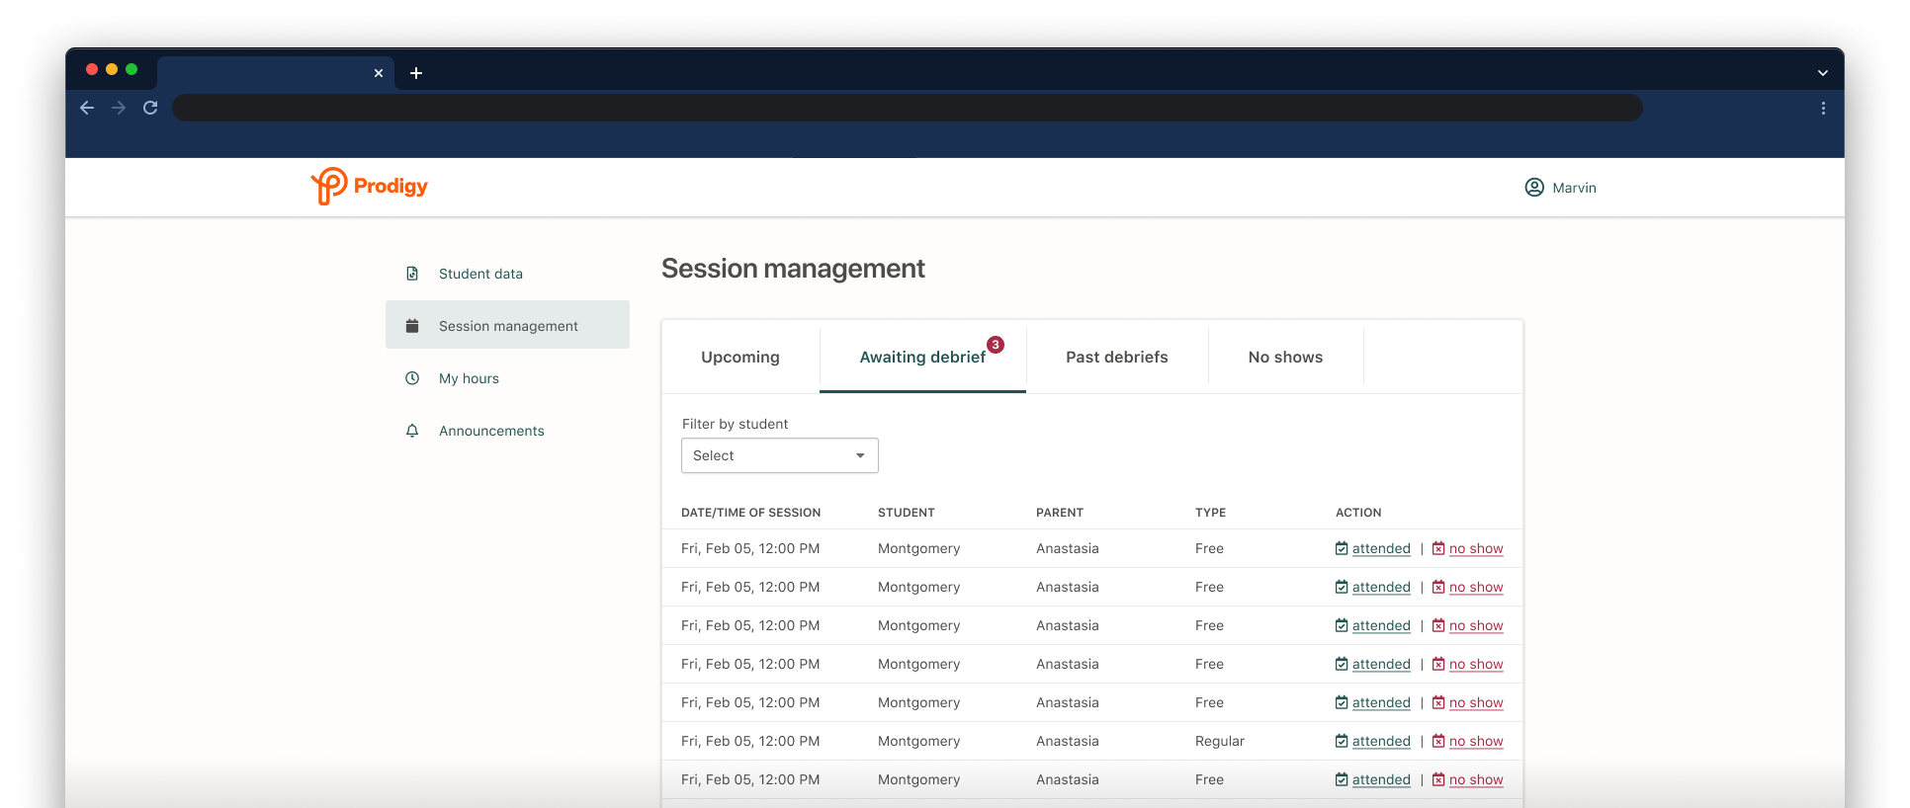This screenshot has height=808, width=1910.
Task: Click the browser address bar
Action: coord(907,108)
